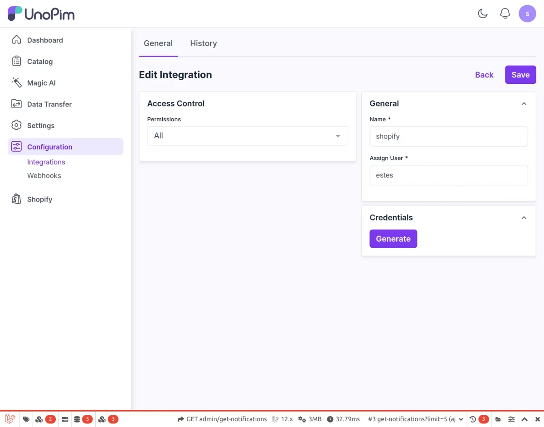Generate credentials button
Screen dimensions: 544x427
[393, 239]
